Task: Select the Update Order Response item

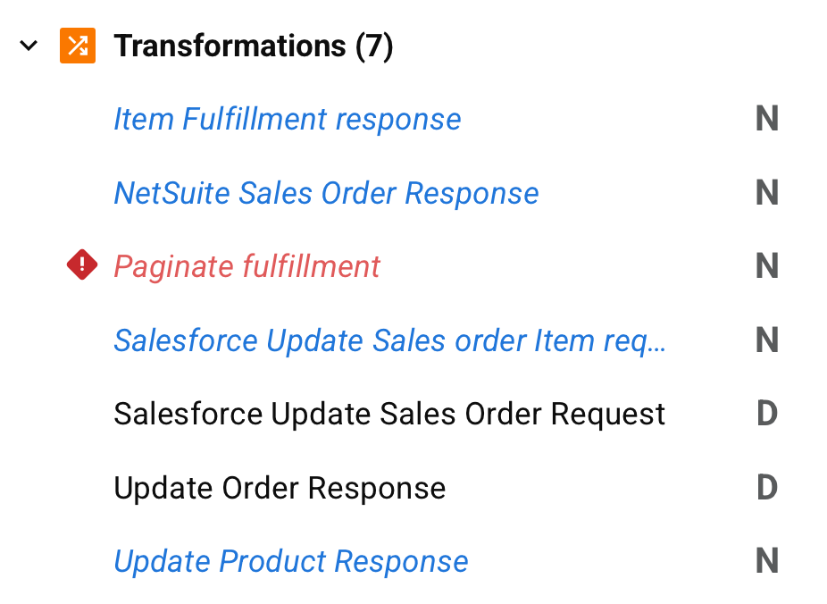Action: coord(280,488)
